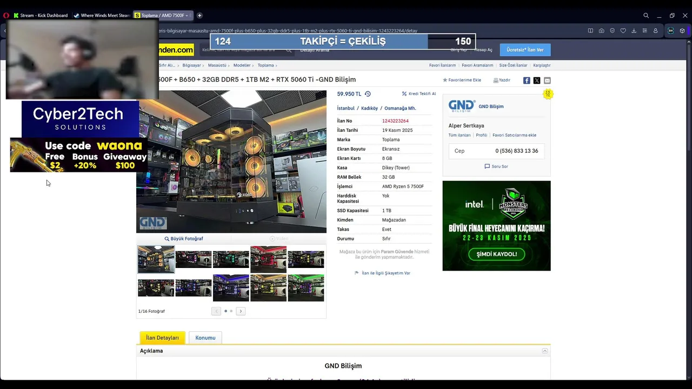Click the GND Bilişim store logo
Screen dimensions: 692x389
(x=462, y=106)
